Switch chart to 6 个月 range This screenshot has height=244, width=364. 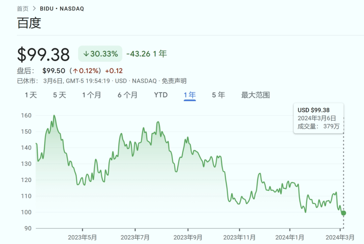pyautogui.click(x=127, y=95)
